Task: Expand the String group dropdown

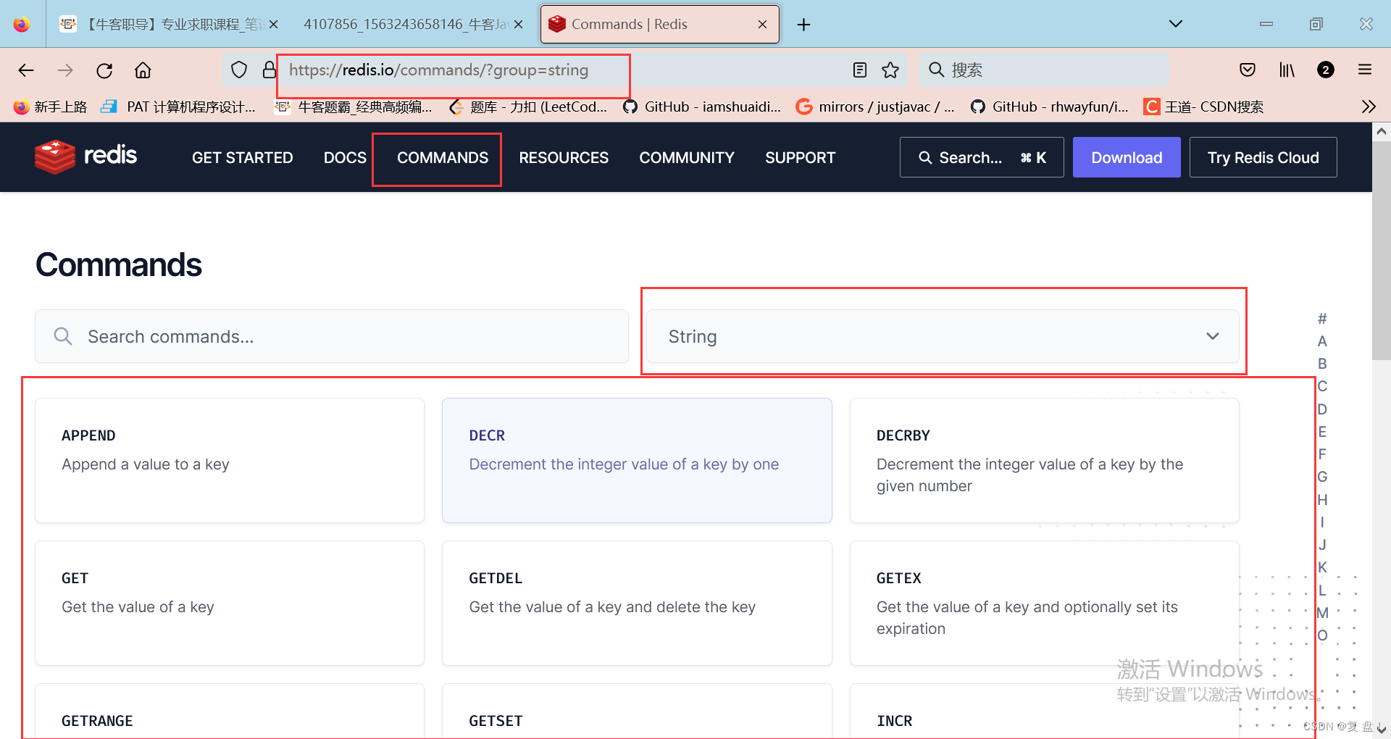Action: 943,336
